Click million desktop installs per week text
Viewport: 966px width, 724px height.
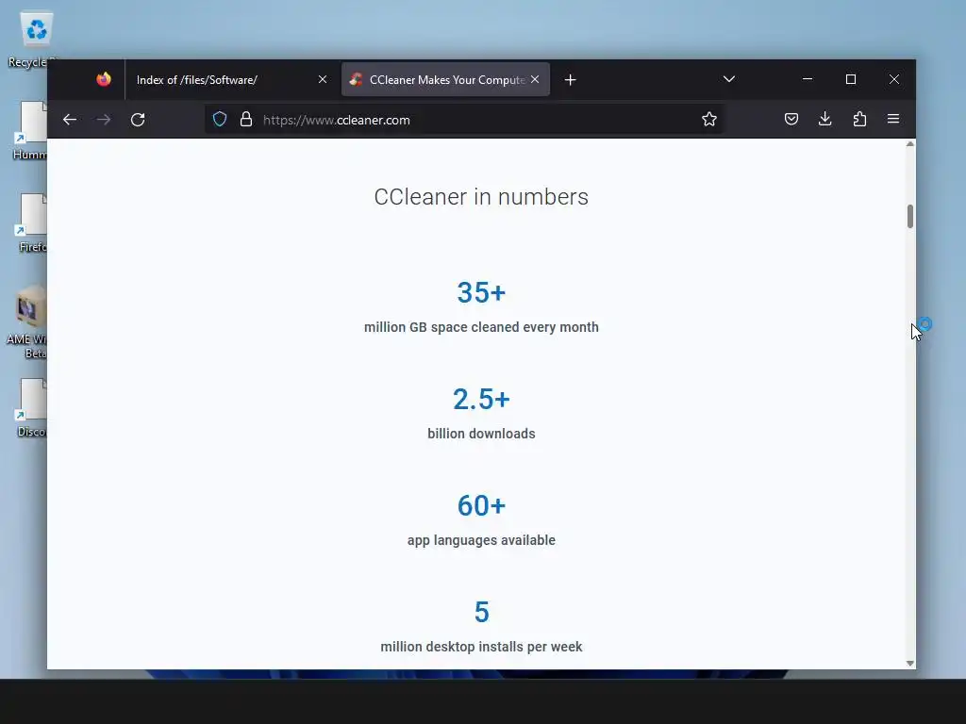coord(481,647)
